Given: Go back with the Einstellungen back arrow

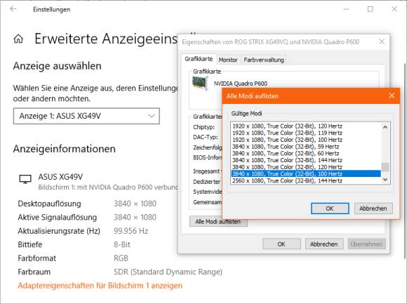Looking at the screenshot, I should [13, 9].
